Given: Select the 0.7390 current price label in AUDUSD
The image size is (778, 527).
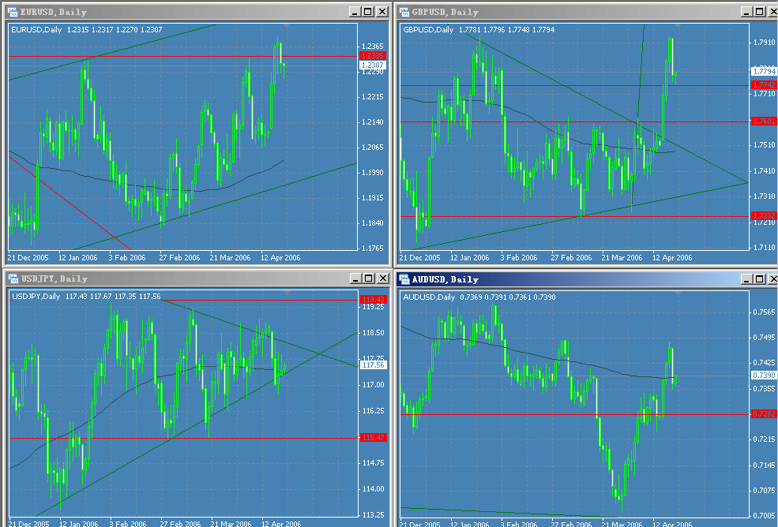Looking at the screenshot, I should click(764, 376).
